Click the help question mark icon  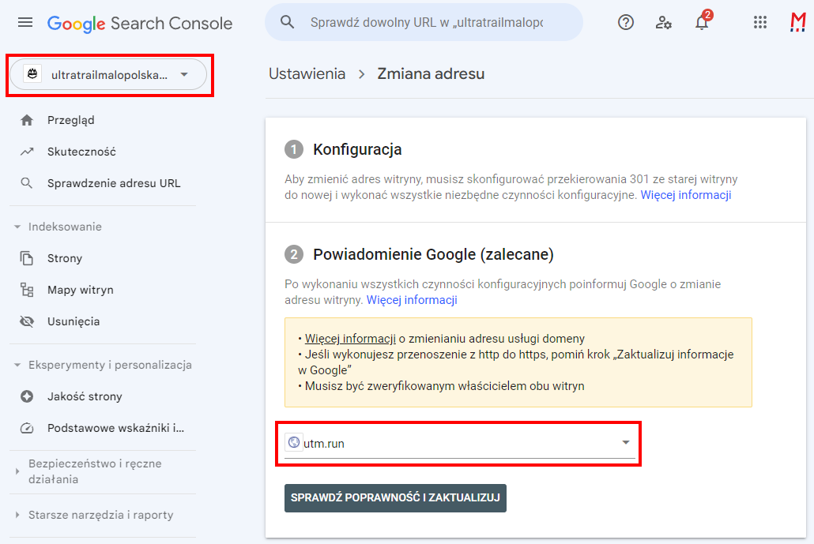[x=626, y=23]
